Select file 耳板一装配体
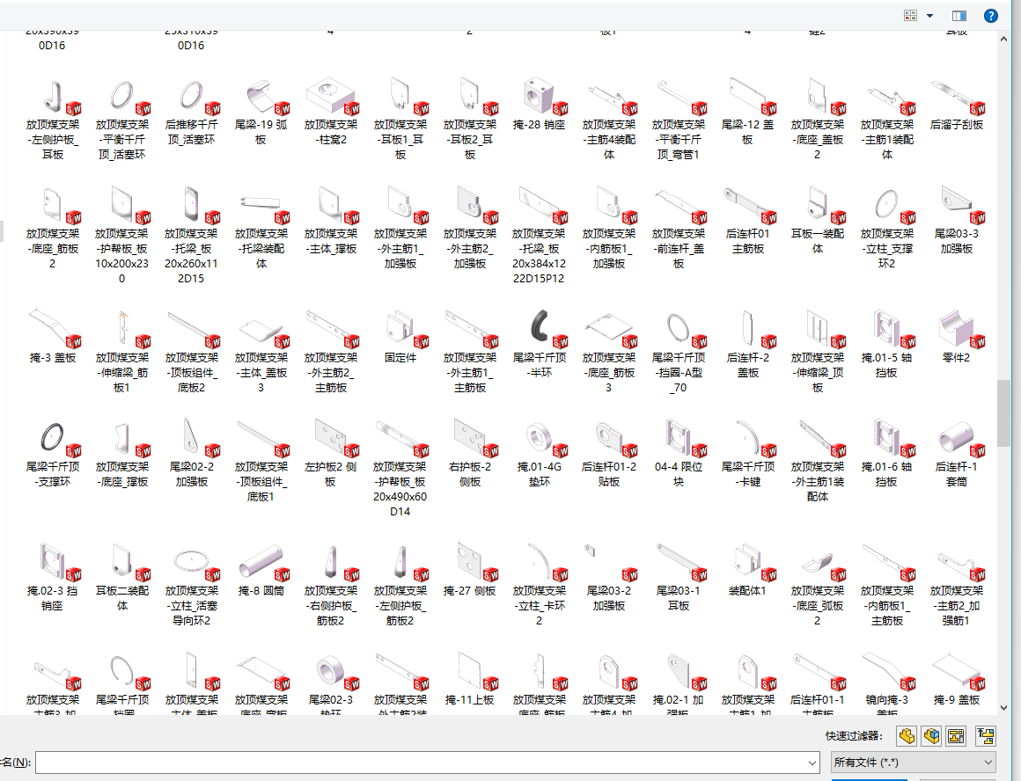Image resolution: width=1021 pixels, height=781 pixels. 817,221
